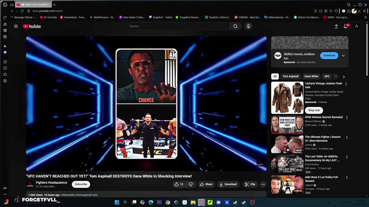Click the snapshot capture icon in toolbar
The width and height of the screenshot is (369, 207).
(321, 11)
